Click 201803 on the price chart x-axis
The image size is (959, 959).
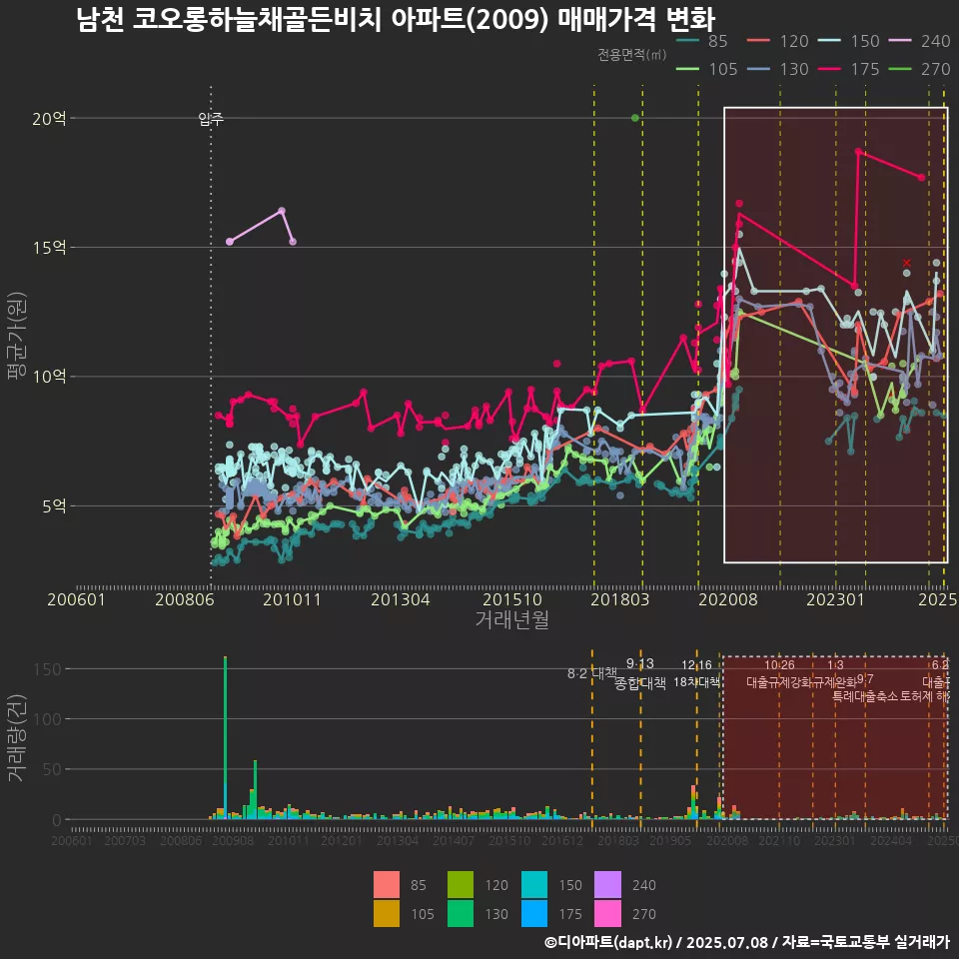[x=620, y=599]
